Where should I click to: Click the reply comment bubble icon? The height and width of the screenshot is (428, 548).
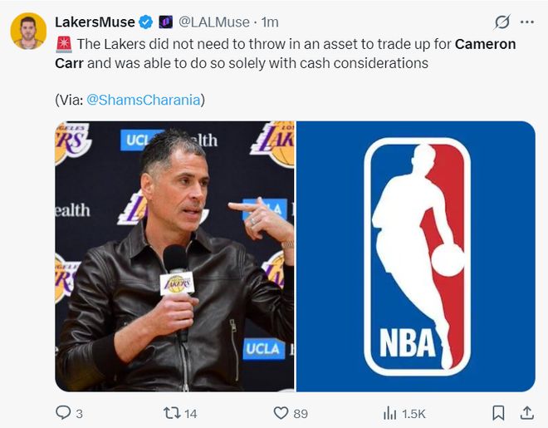coord(63,412)
